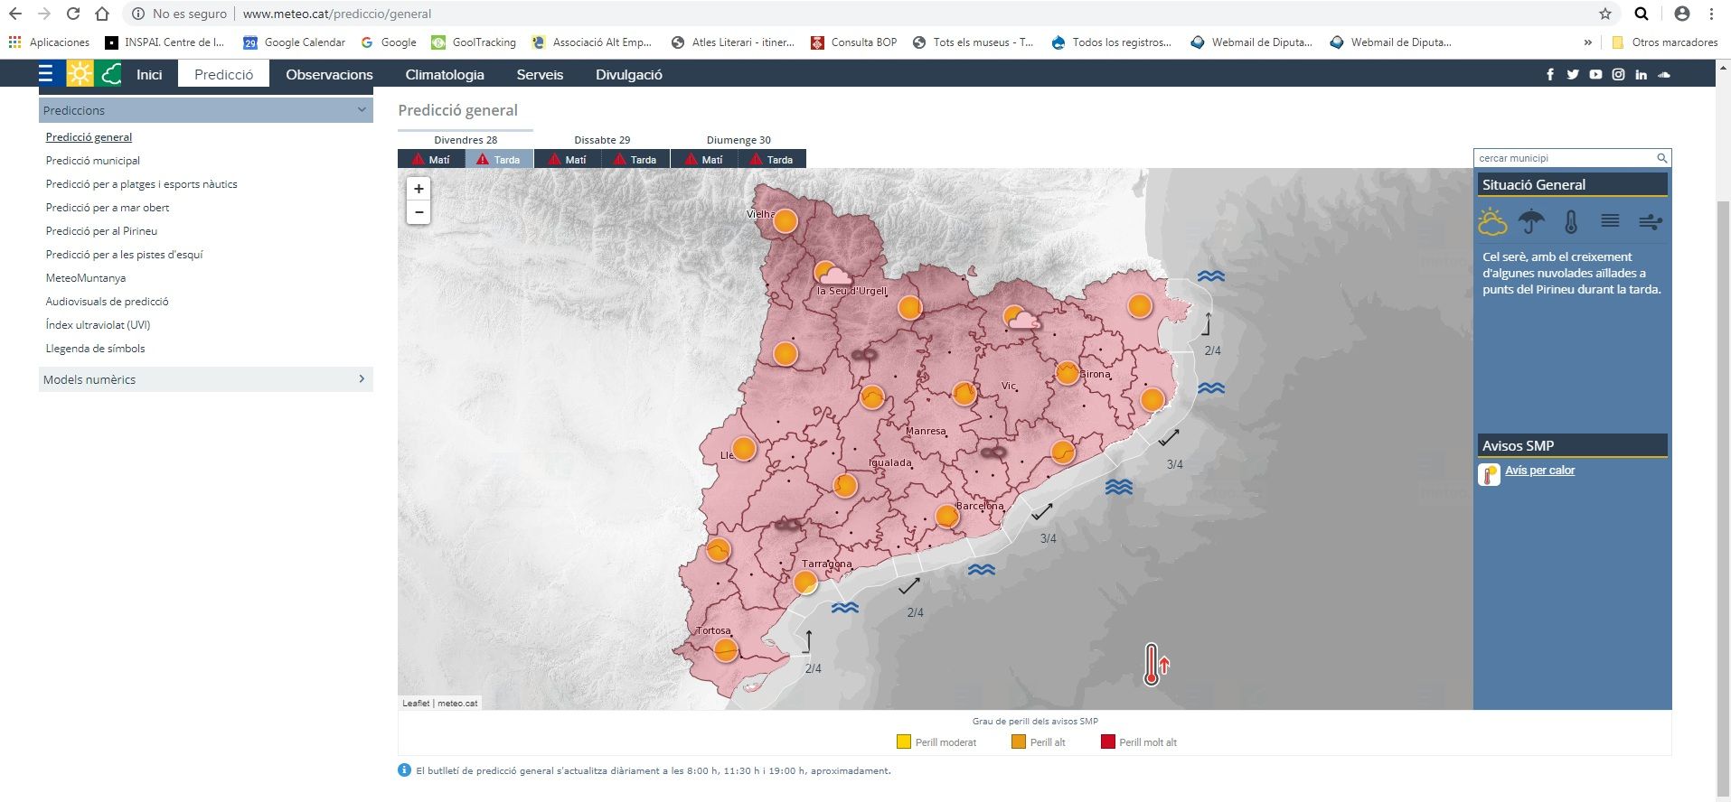Open Índex ultraviolat (UVI) link
This screenshot has width=1731, height=802.
[x=98, y=325]
